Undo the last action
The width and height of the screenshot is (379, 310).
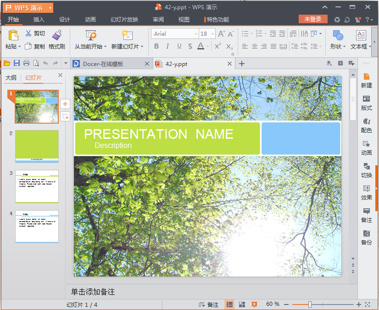[x=45, y=63]
